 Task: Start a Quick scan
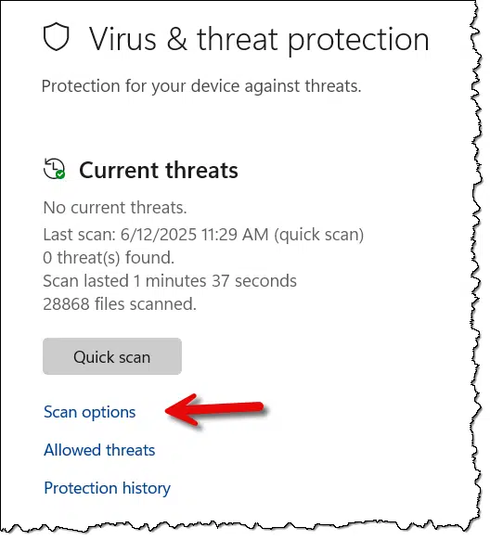(112, 356)
